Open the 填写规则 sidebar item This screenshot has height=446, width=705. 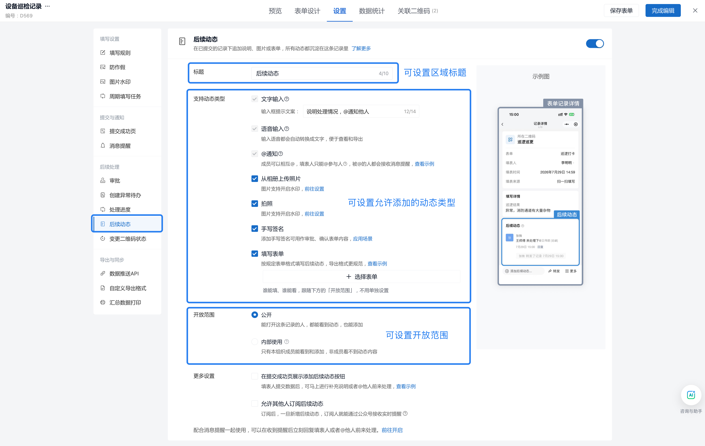pos(127,53)
